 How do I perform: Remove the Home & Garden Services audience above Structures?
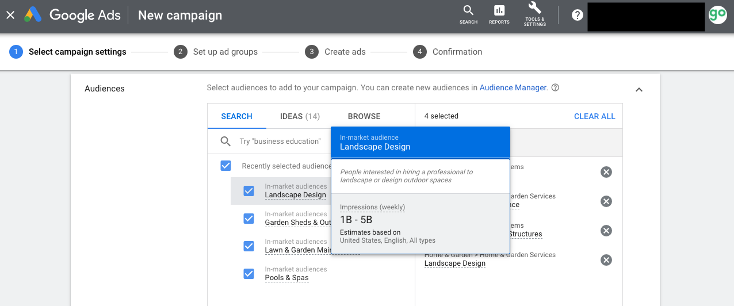click(x=606, y=201)
